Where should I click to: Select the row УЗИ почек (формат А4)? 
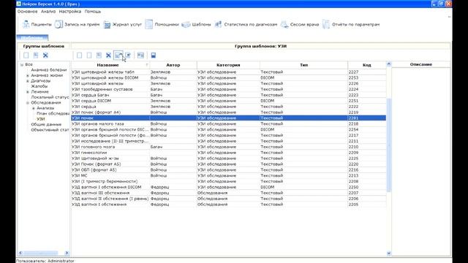pyautogui.click(x=228, y=112)
